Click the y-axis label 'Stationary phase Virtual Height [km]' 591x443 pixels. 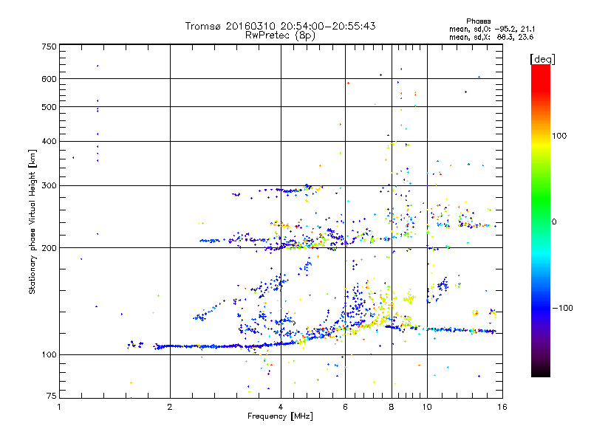(x=33, y=221)
